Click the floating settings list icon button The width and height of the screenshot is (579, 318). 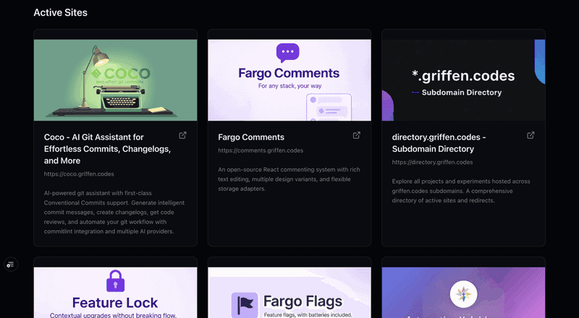11,265
